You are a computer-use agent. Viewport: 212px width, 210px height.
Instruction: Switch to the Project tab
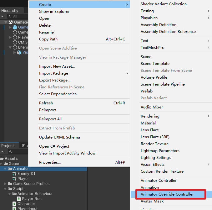click(x=8, y=146)
